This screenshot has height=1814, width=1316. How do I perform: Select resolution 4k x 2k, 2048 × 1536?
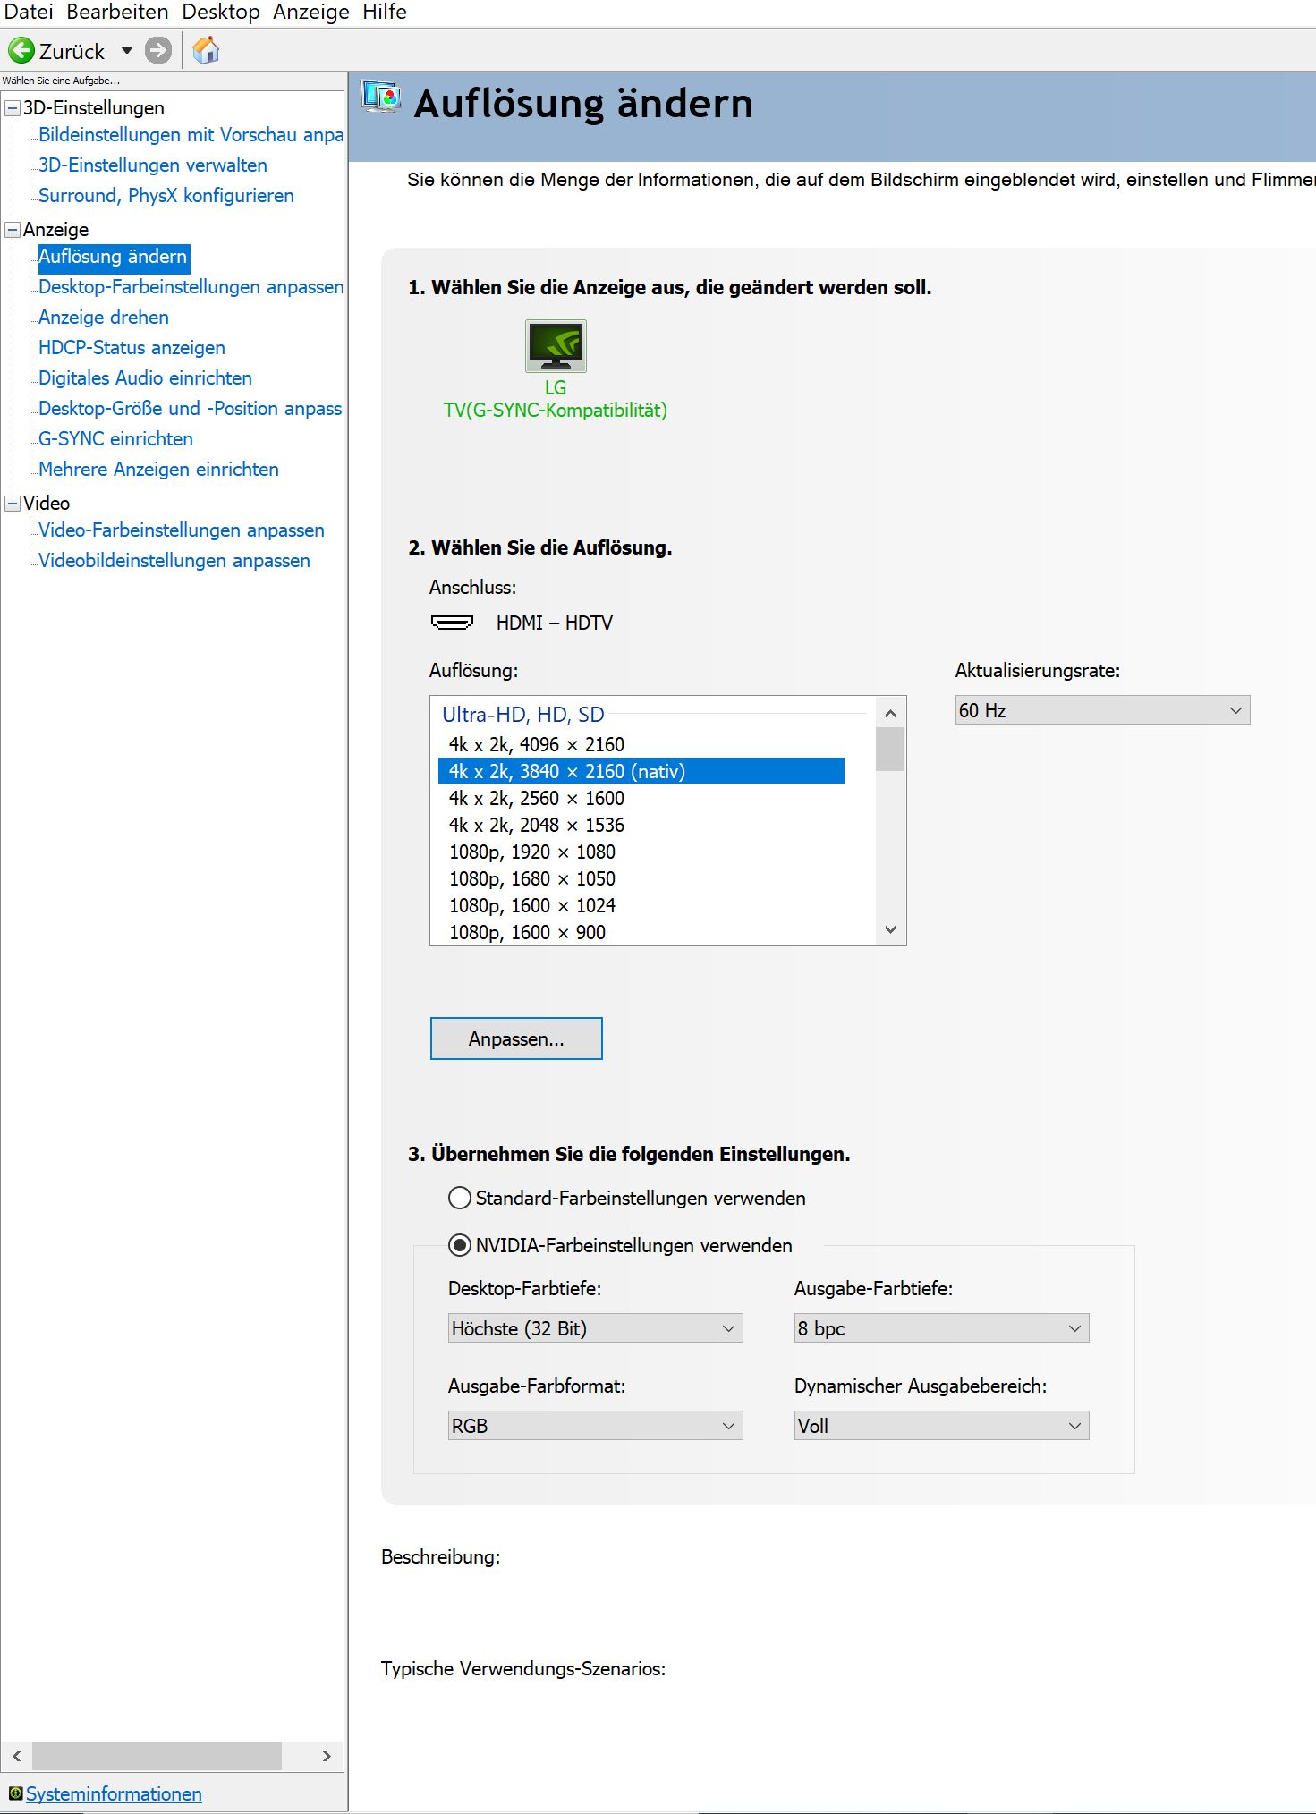(641, 825)
